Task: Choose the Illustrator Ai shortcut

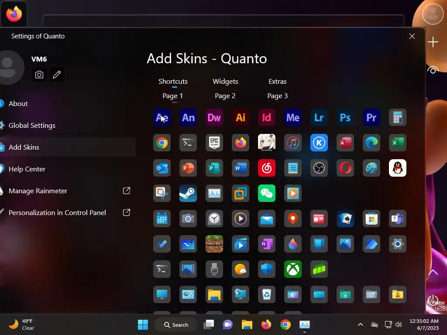Action: point(241,117)
